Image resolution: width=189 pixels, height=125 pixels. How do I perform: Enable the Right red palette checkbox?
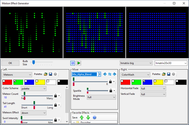pos(122,81)
